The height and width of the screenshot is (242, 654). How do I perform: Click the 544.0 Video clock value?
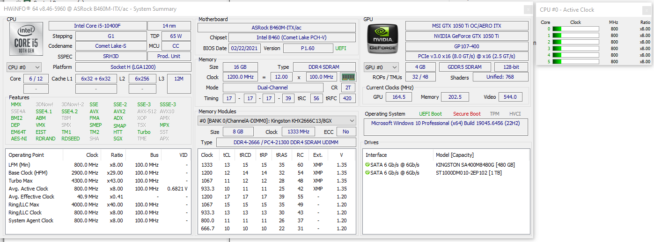(x=510, y=97)
